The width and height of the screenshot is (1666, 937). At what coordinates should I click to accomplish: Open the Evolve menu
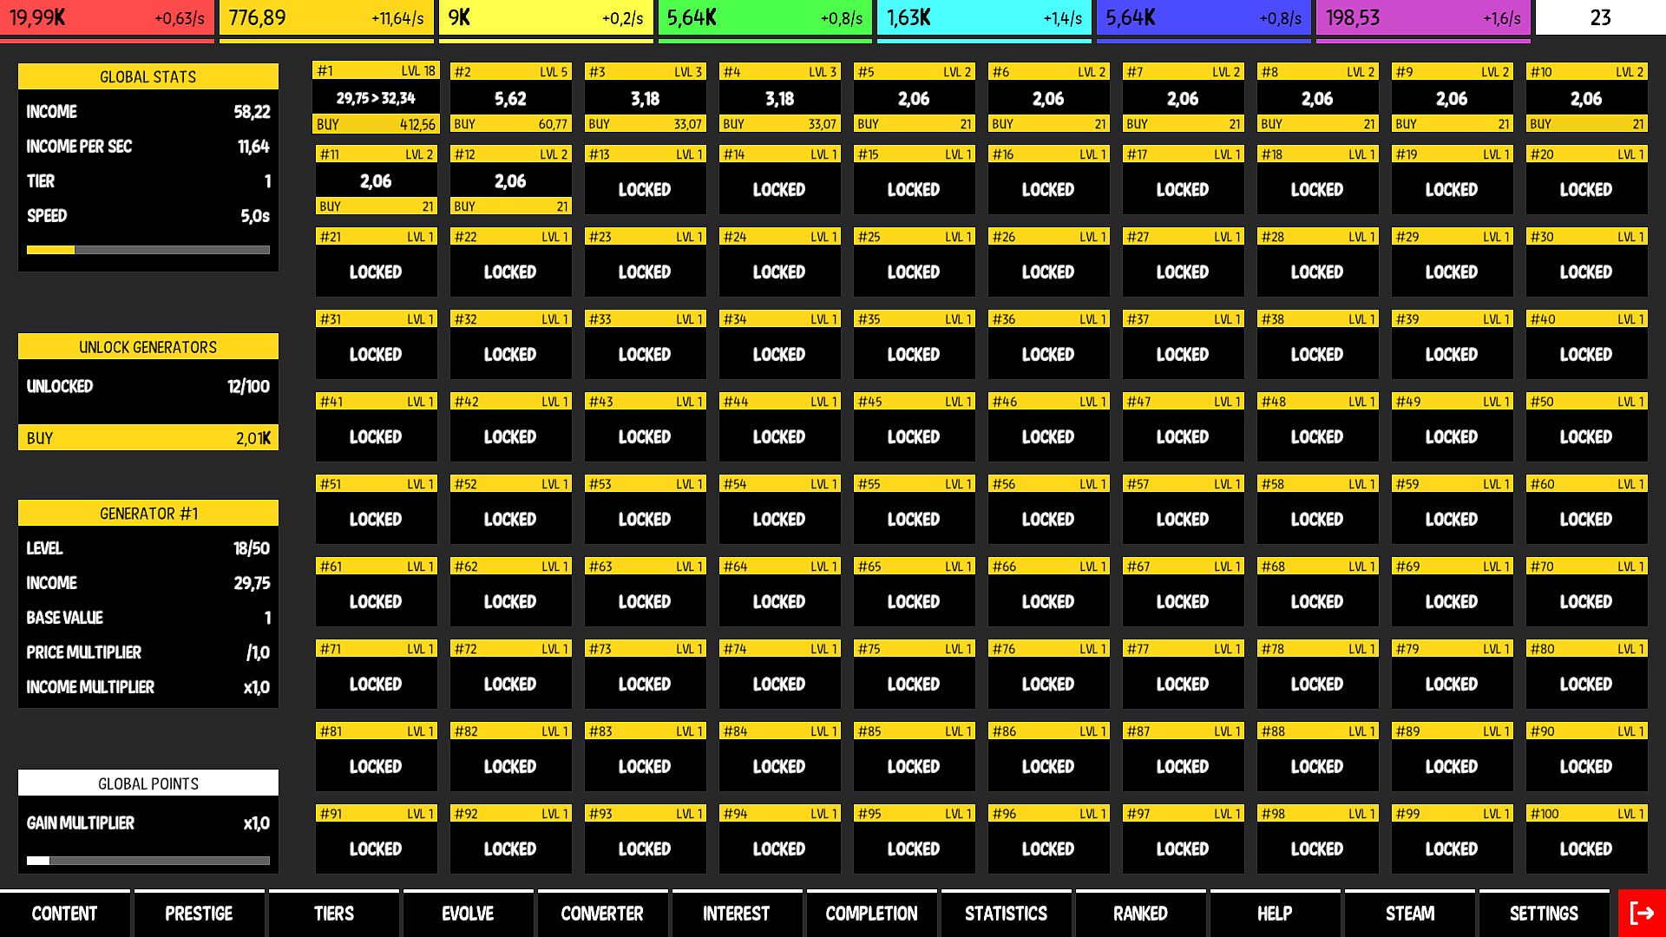point(468,914)
